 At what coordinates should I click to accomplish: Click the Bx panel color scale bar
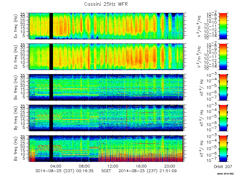coord(223,87)
